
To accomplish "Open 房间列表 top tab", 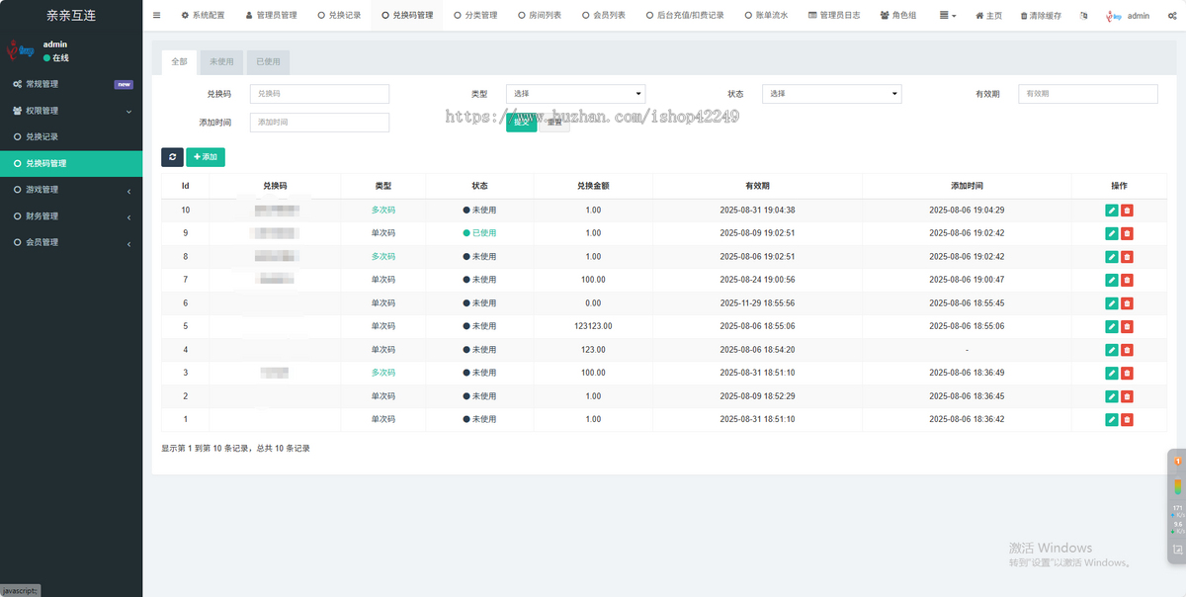I will [x=539, y=16].
